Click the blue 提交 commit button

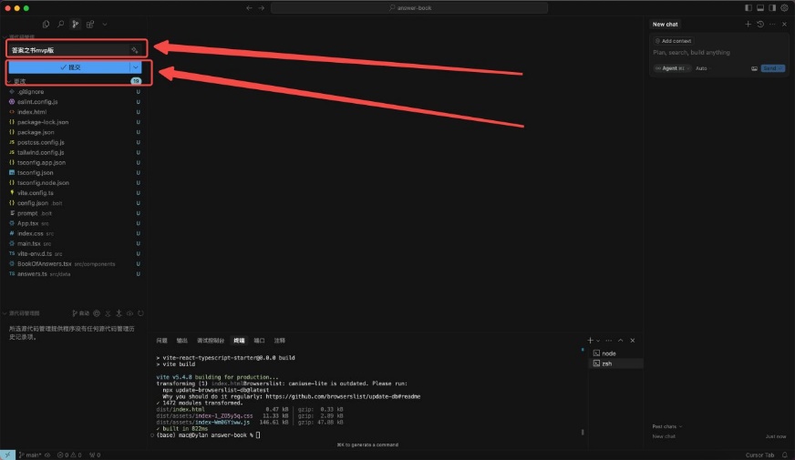(69, 67)
